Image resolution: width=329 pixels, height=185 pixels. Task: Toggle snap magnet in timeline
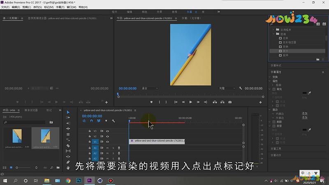click(x=91, y=121)
